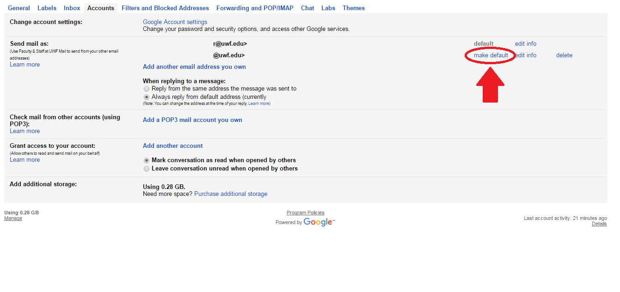Click 'Add another email address you own'
Image resolution: width=620 pixels, height=292 pixels.
[x=194, y=67]
